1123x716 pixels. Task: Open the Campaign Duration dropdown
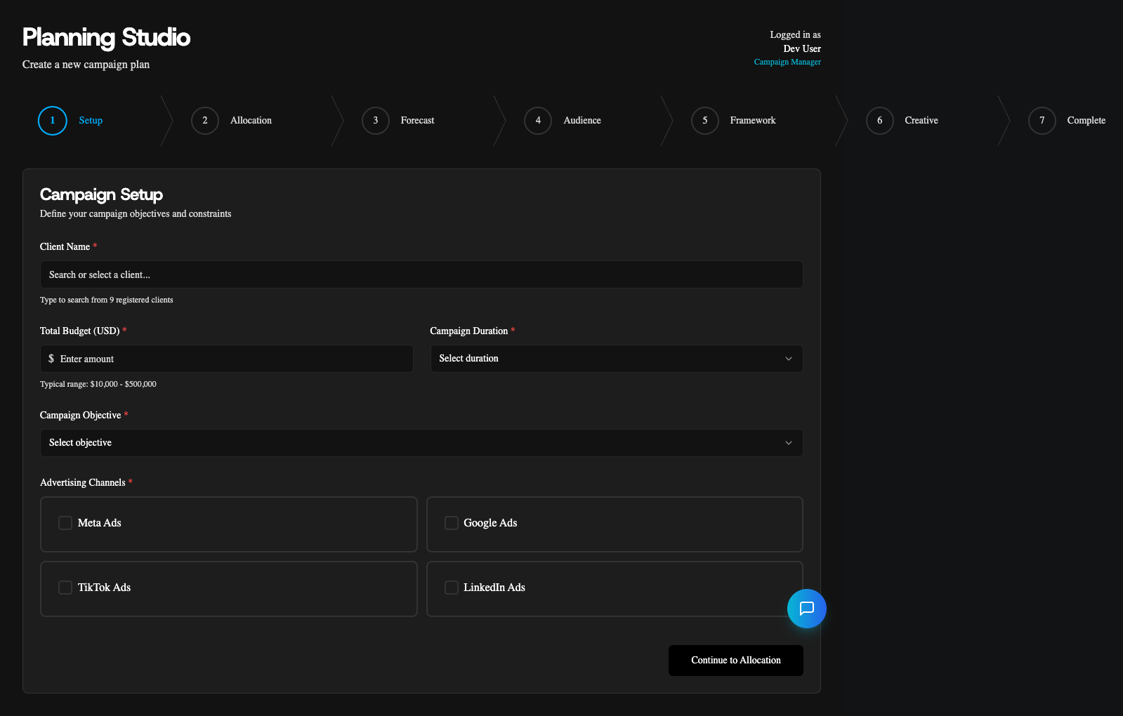tap(616, 359)
